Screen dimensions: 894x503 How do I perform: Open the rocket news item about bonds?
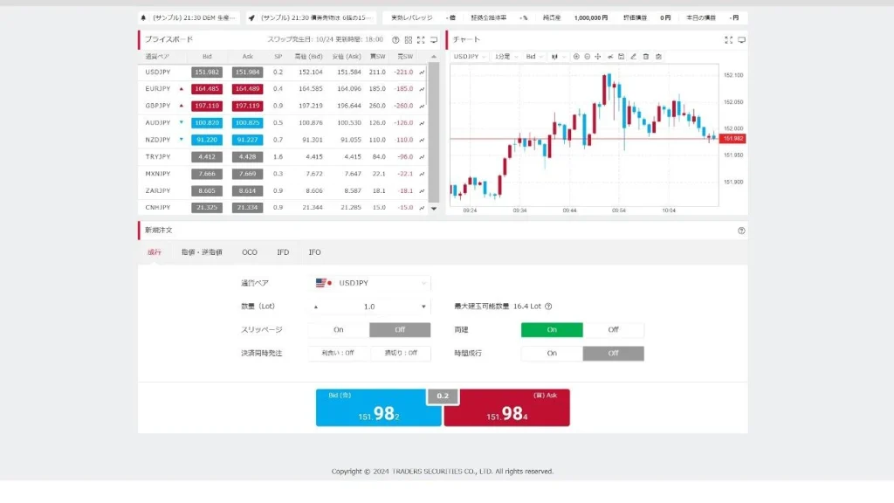(x=312, y=17)
